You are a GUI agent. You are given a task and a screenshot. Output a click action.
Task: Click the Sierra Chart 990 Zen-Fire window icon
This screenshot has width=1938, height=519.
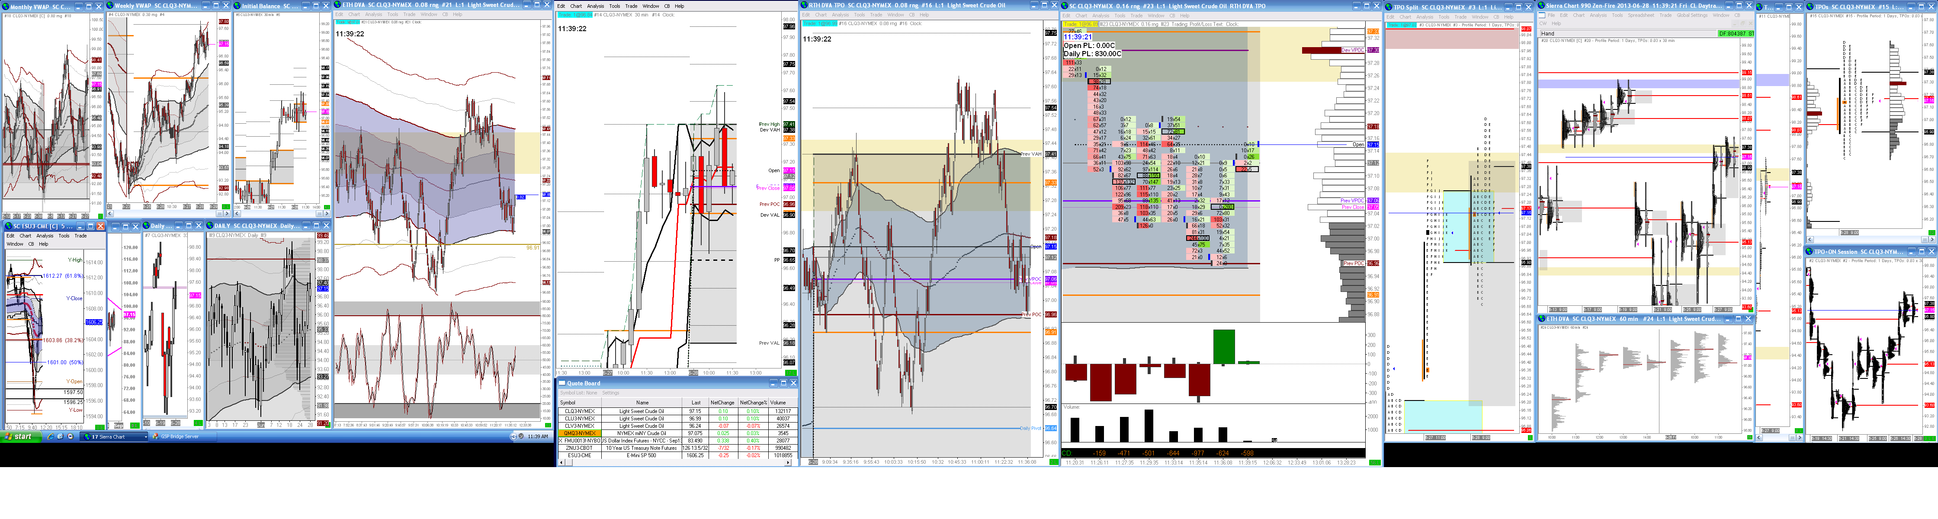(1541, 5)
